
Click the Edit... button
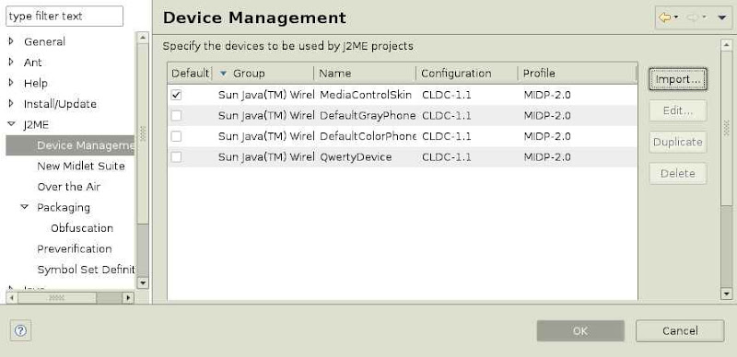pyautogui.click(x=678, y=110)
